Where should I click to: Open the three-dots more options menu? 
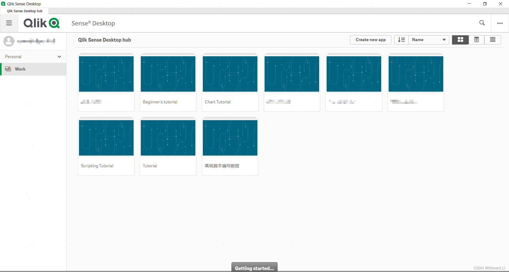[500, 23]
